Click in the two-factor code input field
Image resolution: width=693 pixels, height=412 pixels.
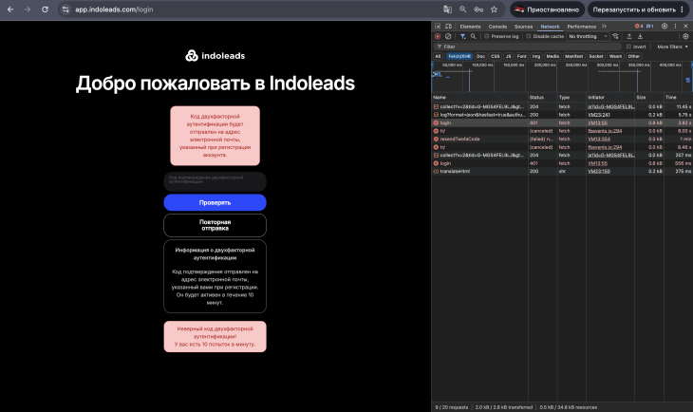(215, 181)
